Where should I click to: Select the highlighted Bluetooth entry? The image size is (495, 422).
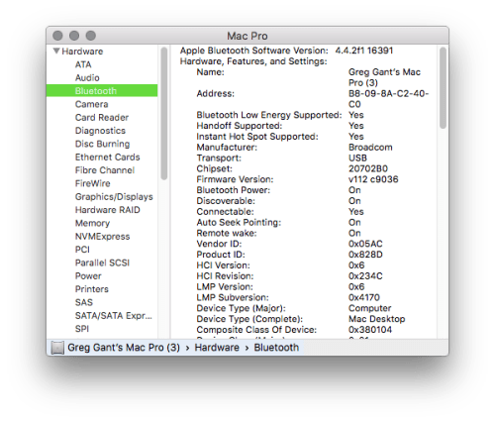pyautogui.click(x=102, y=91)
